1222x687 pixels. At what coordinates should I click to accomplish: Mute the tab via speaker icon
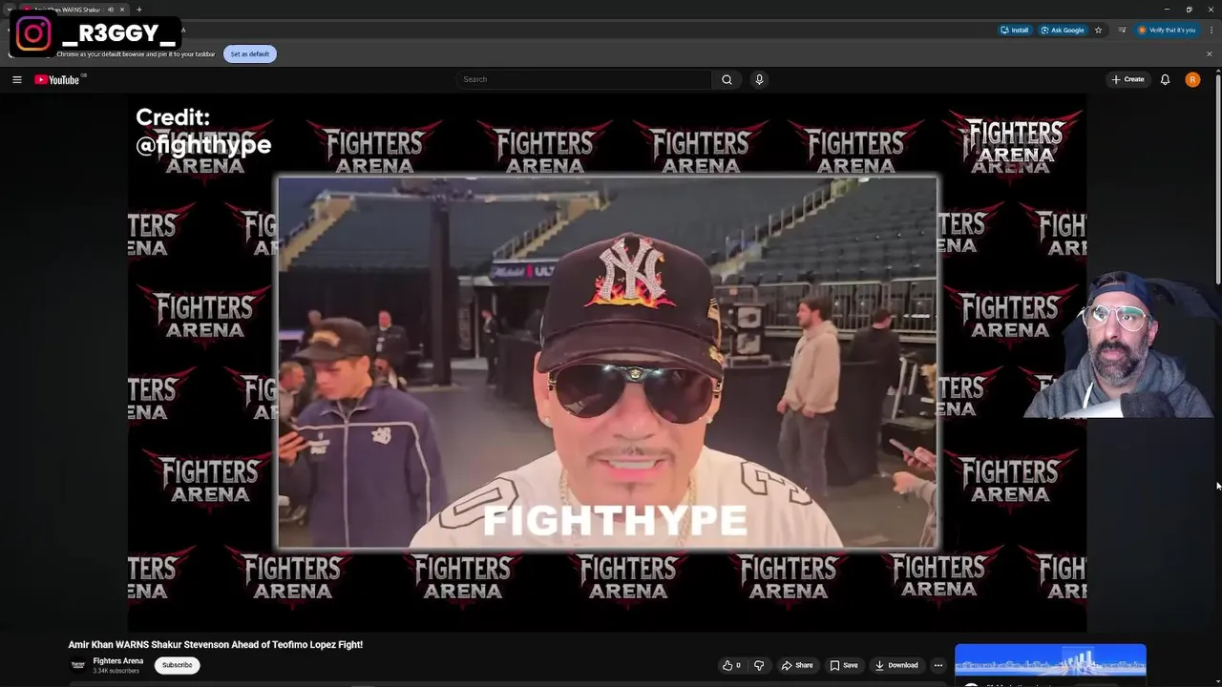pos(111,10)
